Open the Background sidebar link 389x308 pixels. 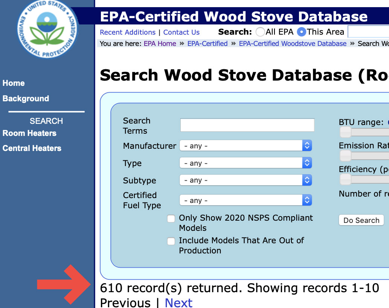tap(26, 98)
